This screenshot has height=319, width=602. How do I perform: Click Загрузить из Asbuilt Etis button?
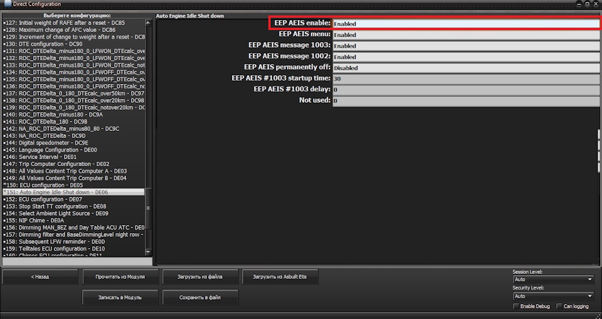coord(280,277)
